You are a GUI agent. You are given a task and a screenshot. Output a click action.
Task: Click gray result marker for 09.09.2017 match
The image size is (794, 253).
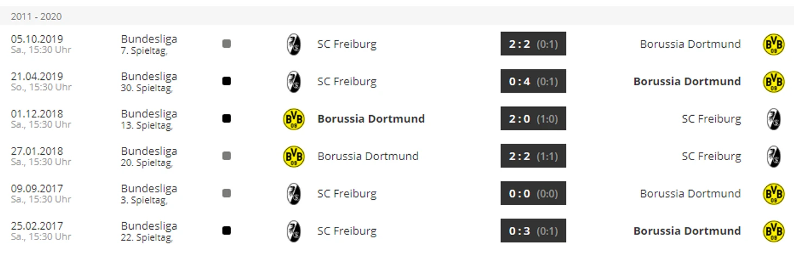[x=227, y=193]
